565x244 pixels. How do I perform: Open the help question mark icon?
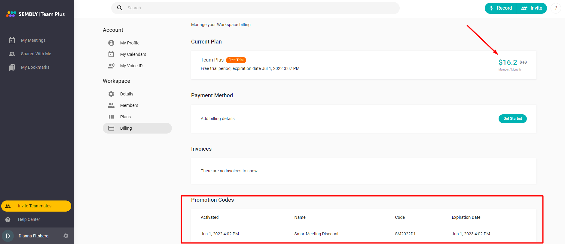(x=556, y=8)
